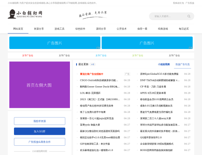202x155 pixels.
Task: Open the 饿了么免费白嫖早中晚餐 article
Action: 93,112
